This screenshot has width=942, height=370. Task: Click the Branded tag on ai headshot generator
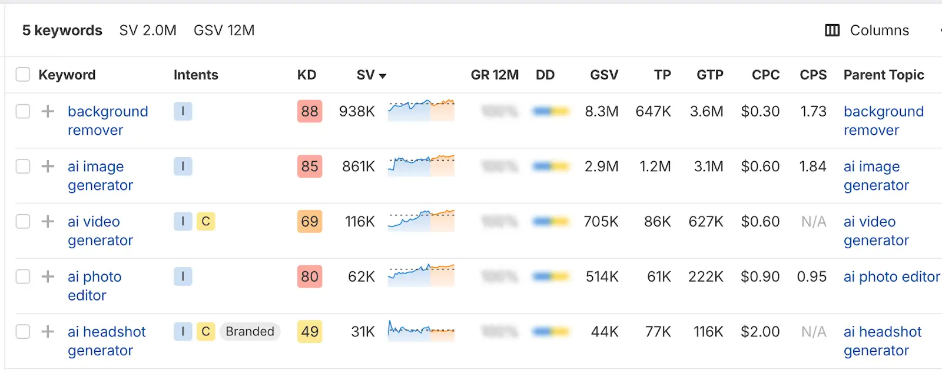click(x=250, y=332)
